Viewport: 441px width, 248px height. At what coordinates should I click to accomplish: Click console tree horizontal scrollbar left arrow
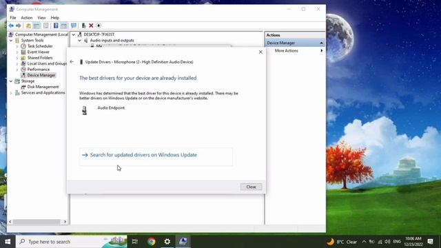pos(10,222)
